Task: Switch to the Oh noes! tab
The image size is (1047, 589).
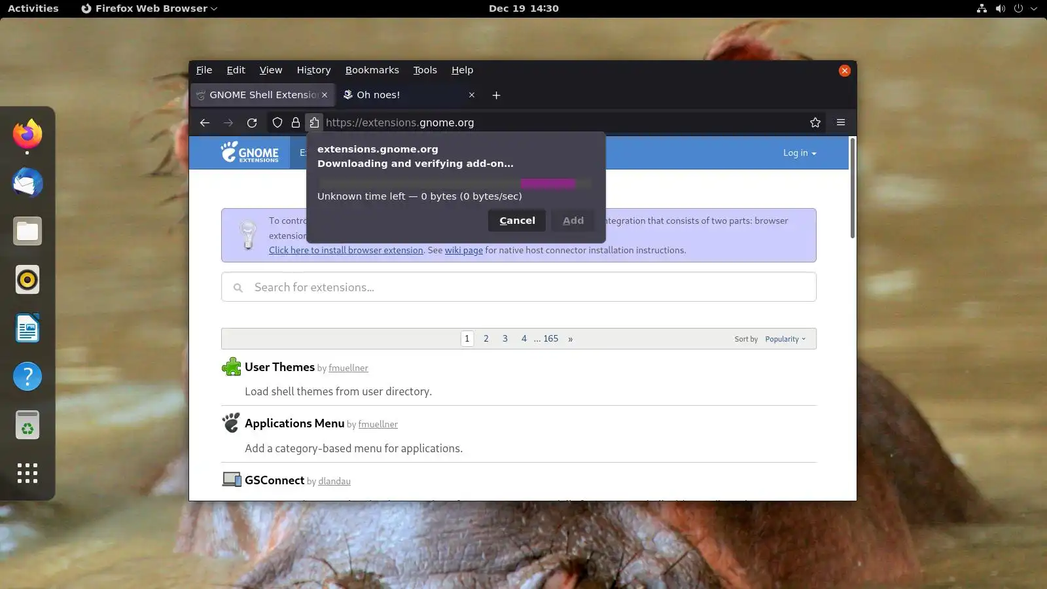Action: [x=410, y=95]
